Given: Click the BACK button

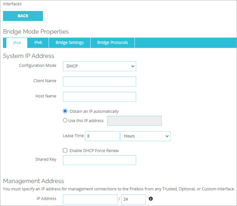Looking at the screenshot, I should [x=23, y=16].
